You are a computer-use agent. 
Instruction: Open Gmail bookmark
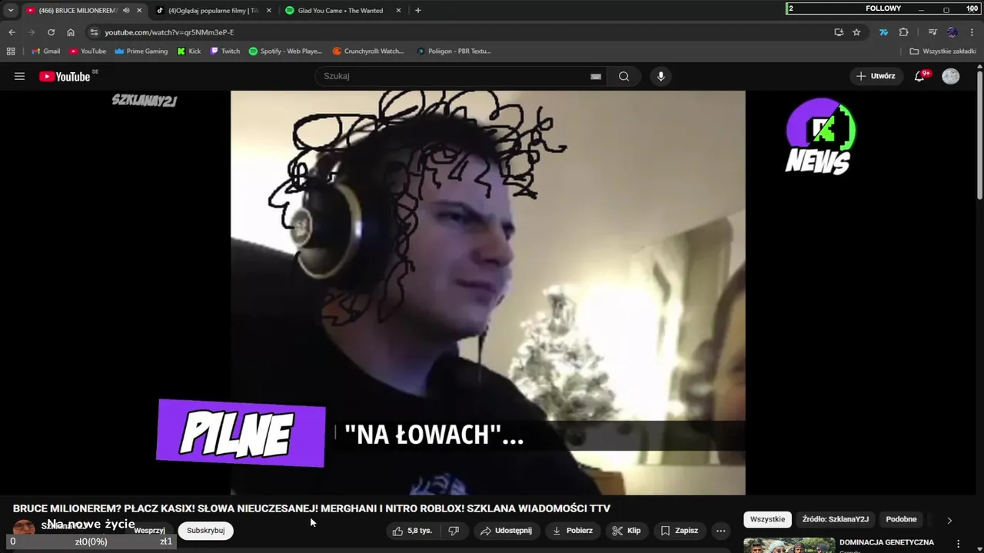point(45,51)
